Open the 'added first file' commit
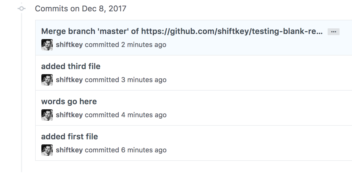Screen dimensions: 352x175 click(69, 136)
